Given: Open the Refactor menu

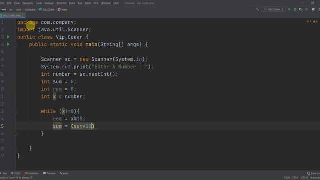Looking at the screenshot, I should point(61,3).
